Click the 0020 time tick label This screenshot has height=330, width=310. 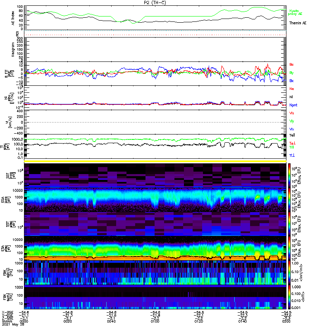pyautogui.click(x=67, y=321)
